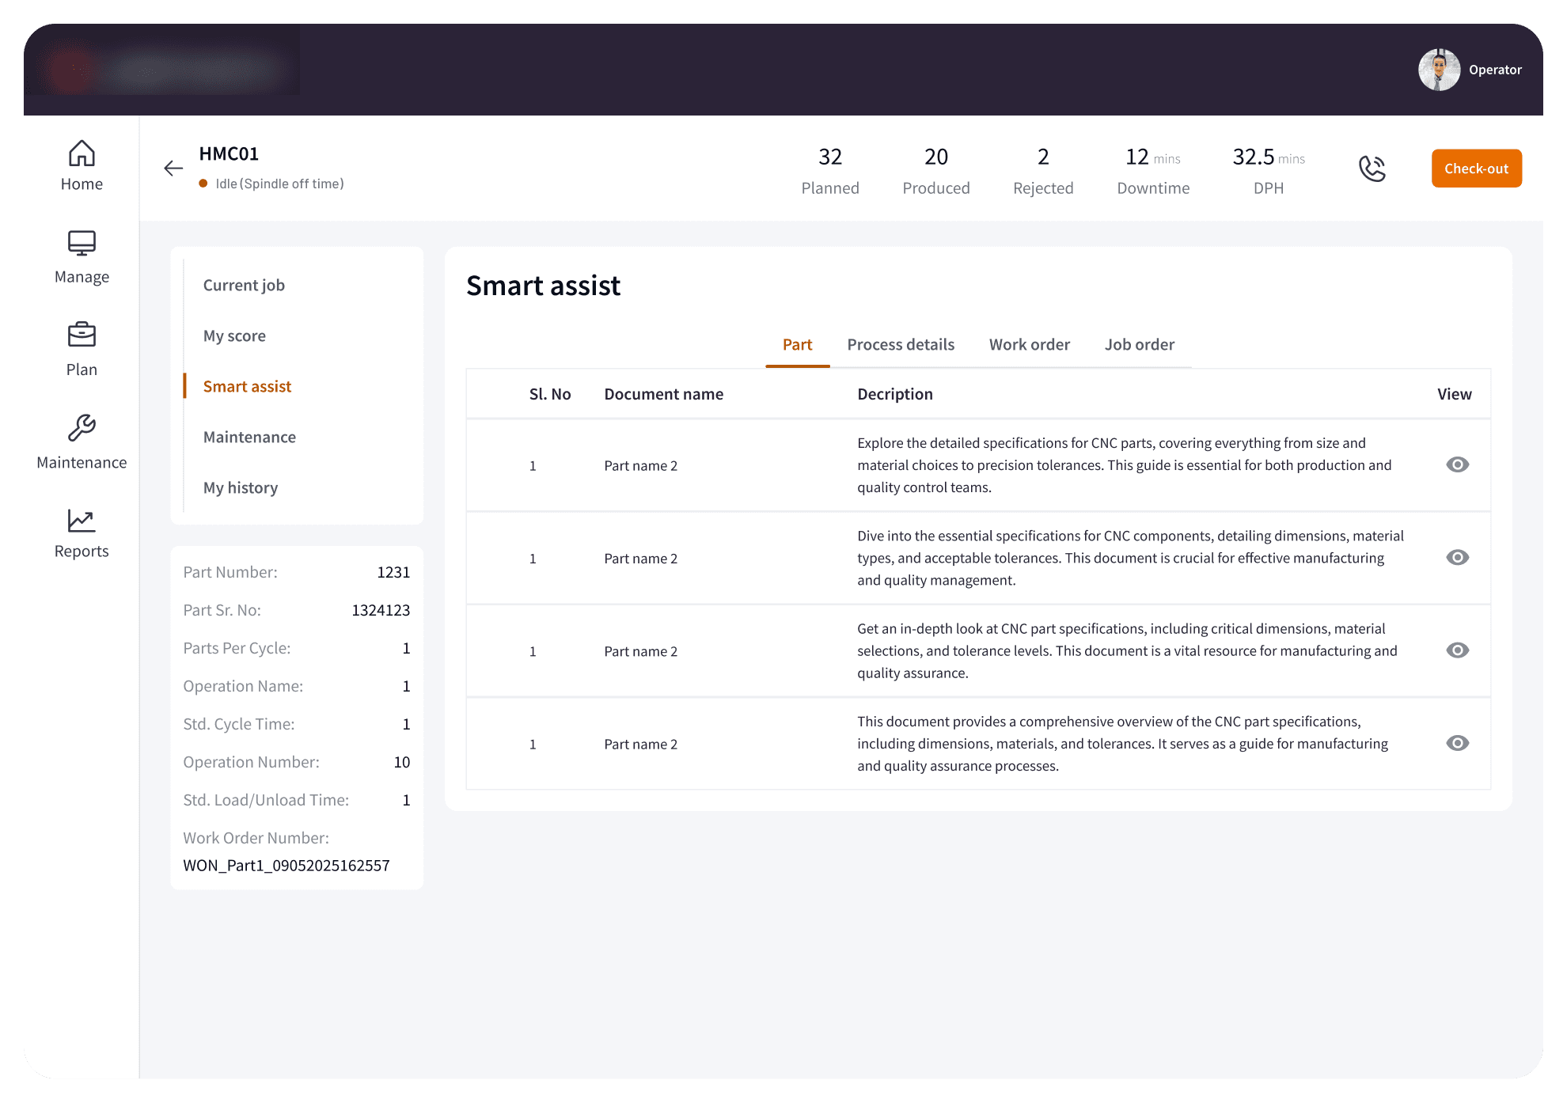Screen dimensions: 1567x1103
Task: Open the Job order tab
Action: 1139,345
